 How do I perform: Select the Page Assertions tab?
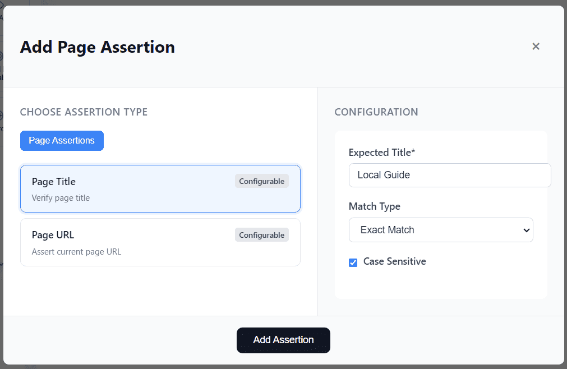[x=62, y=141]
